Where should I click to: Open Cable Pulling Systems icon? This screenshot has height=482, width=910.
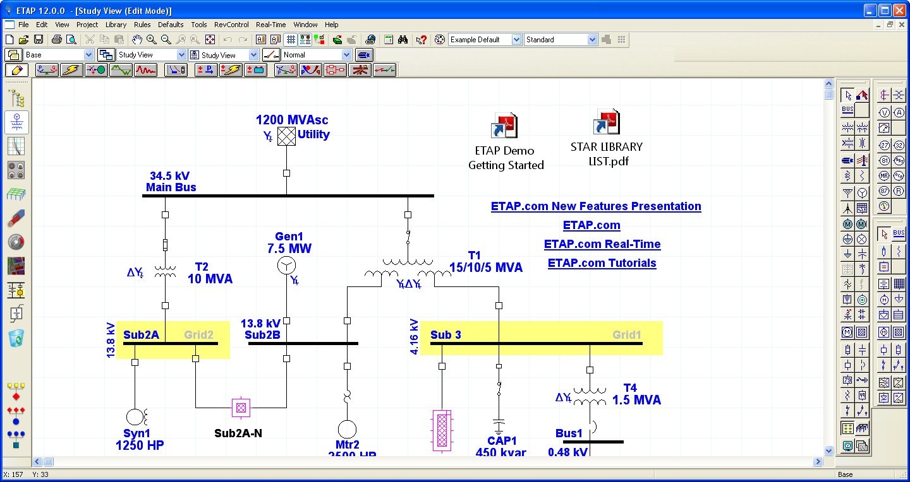pos(16,218)
